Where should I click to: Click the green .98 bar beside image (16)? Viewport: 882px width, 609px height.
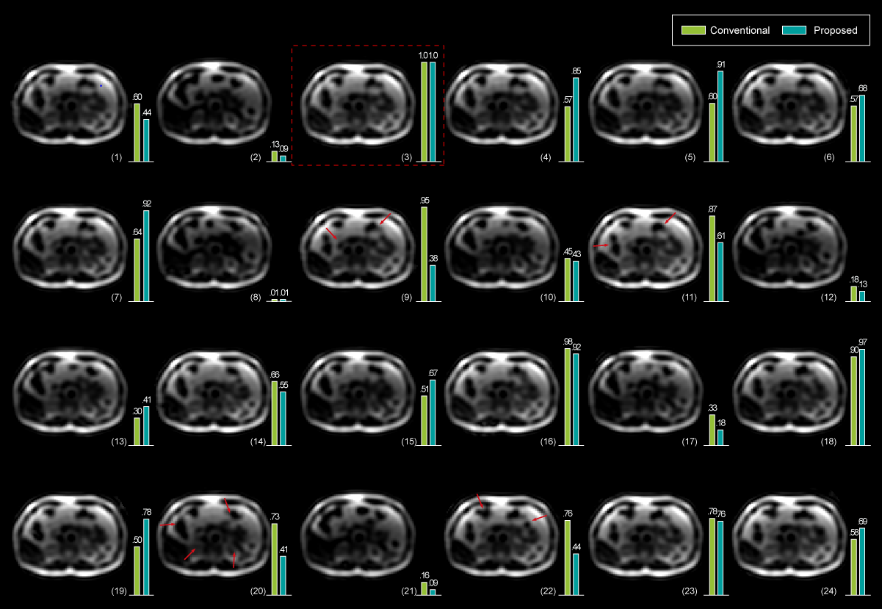coord(568,397)
